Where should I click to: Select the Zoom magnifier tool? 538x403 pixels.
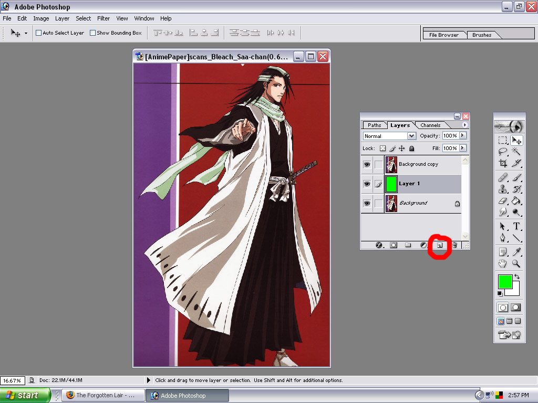[516, 263]
